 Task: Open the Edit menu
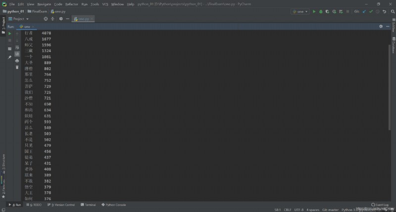click(21, 4)
